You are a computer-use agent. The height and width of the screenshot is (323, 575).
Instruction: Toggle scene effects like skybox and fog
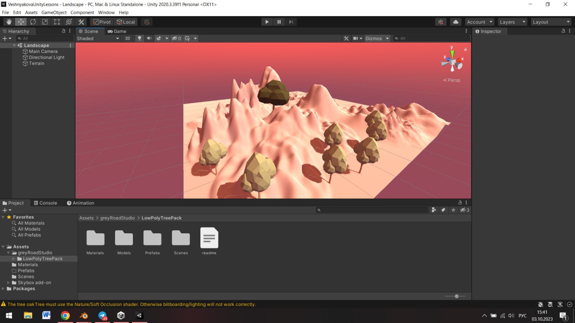click(x=159, y=39)
